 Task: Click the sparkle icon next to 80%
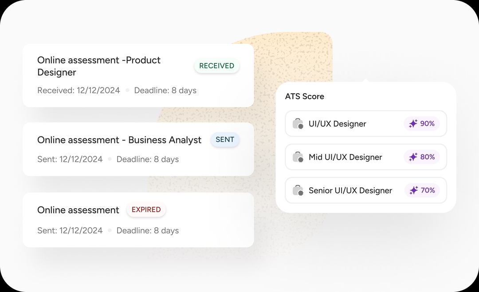[x=413, y=157]
